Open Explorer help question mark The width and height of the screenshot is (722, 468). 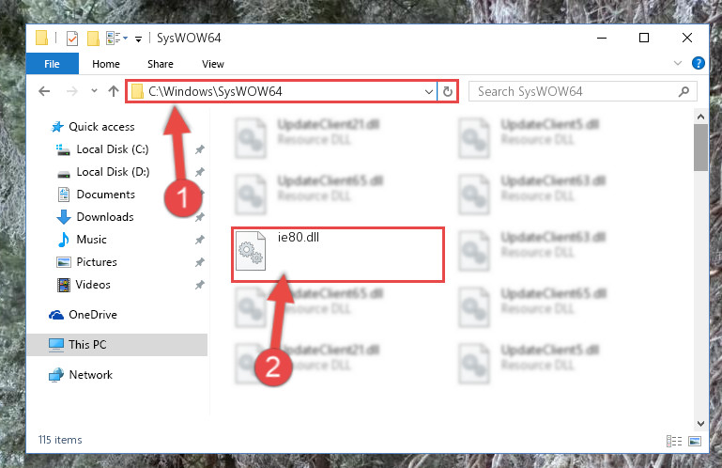coord(698,63)
